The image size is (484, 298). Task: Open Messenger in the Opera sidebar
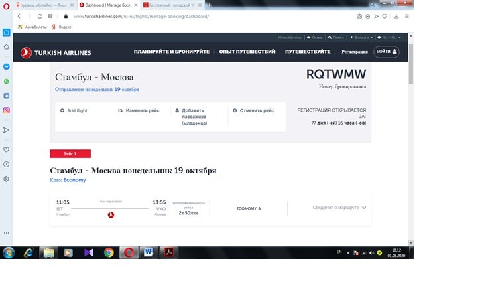point(6,67)
